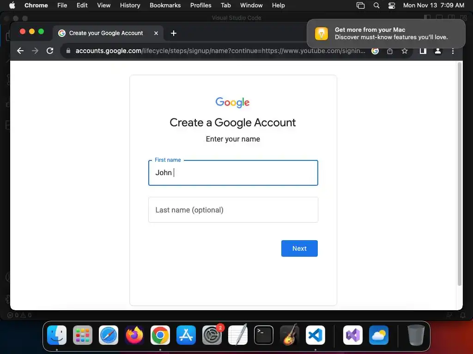Click the Last name (optional) field
Screen dimensions: 473x354
pyautogui.click(x=233, y=210)
